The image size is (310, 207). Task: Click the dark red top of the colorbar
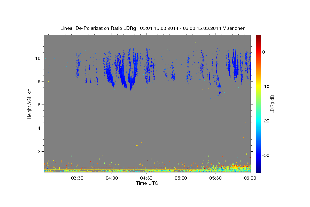[x=258, y=37]
